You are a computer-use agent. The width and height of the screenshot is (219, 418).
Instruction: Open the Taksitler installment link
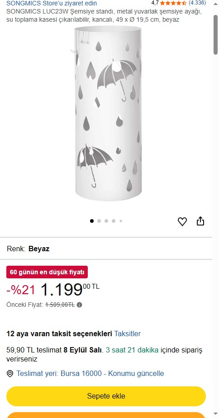coord(128,334)
